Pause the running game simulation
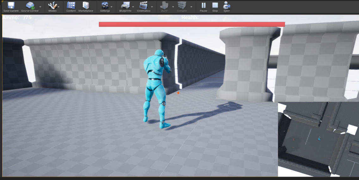This screenshot has height=180, width=359. [x=204, y=7]
